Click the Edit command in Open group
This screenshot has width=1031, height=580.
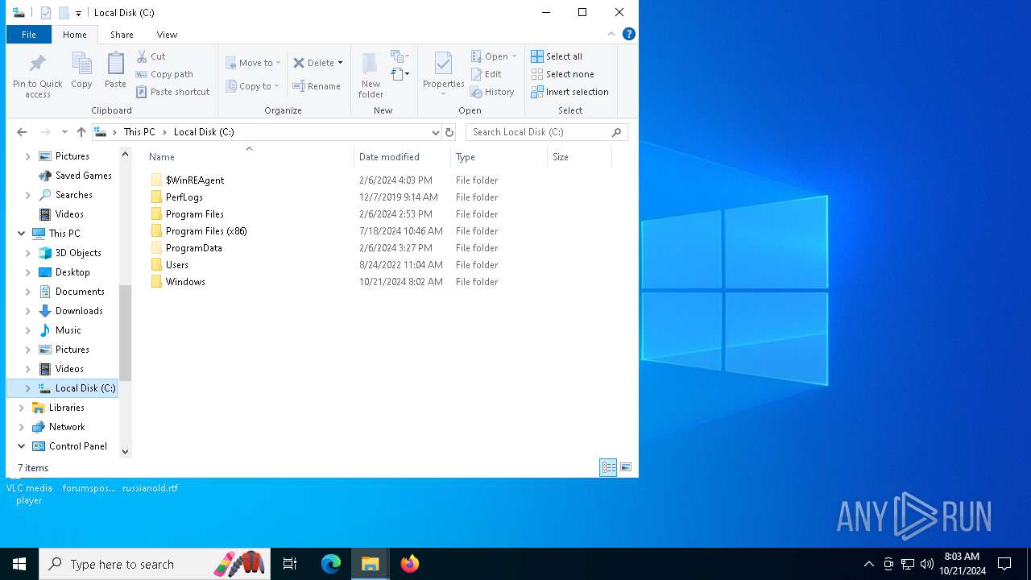point(486,74)
